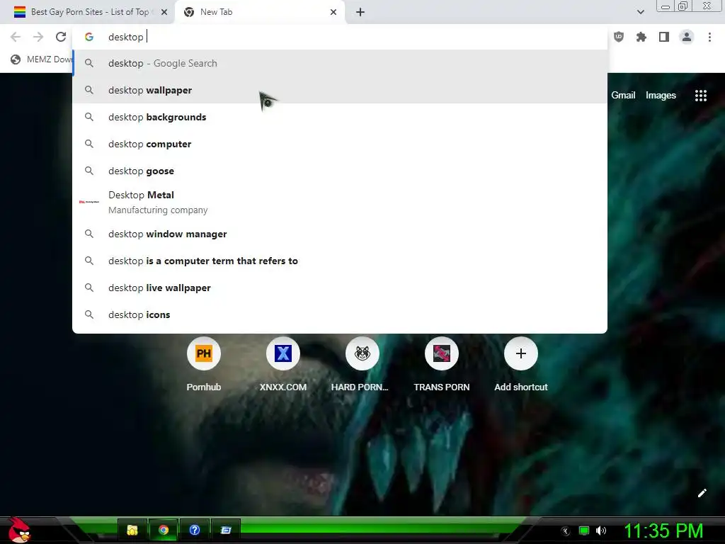Select the New Tab tab
The height and width of the screenshot is (544, 725).
(x=260, y=12)
